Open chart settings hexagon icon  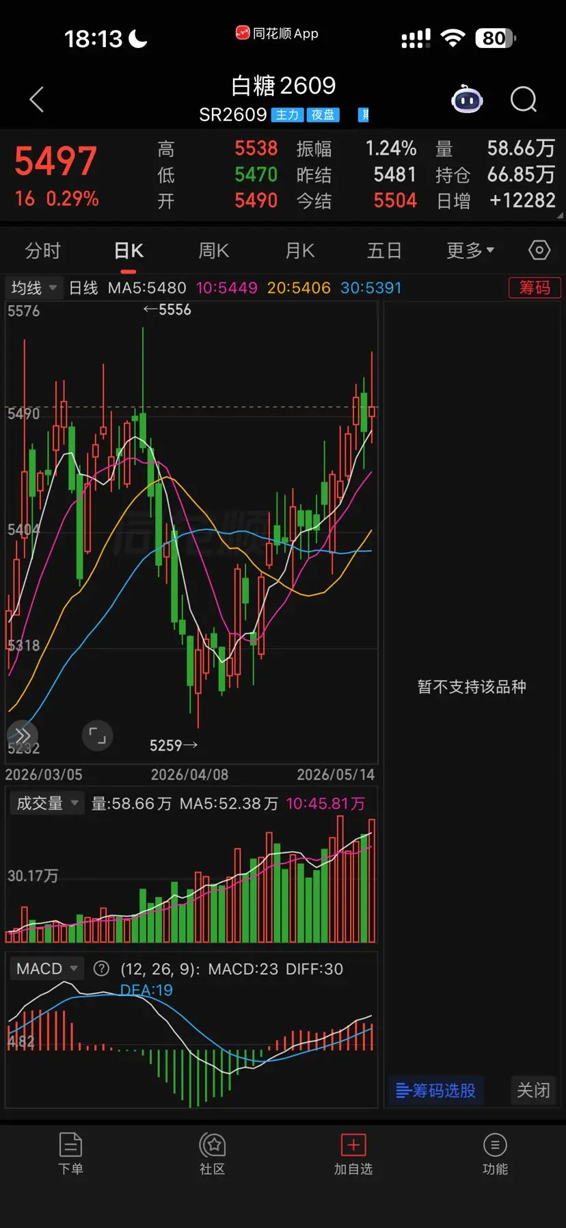[x=539, y=250]
